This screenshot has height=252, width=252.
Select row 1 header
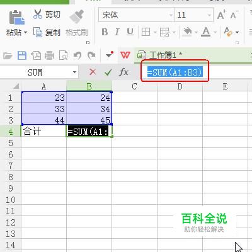10,98
